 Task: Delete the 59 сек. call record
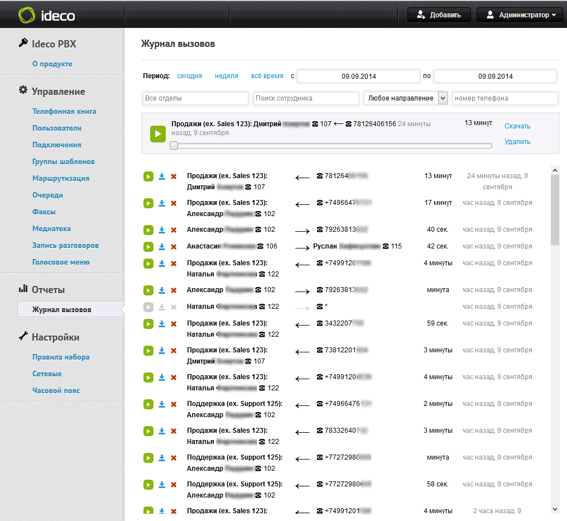tap(174, 324)
